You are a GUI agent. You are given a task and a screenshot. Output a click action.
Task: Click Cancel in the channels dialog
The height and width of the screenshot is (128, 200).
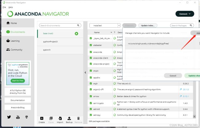point(173,76)
